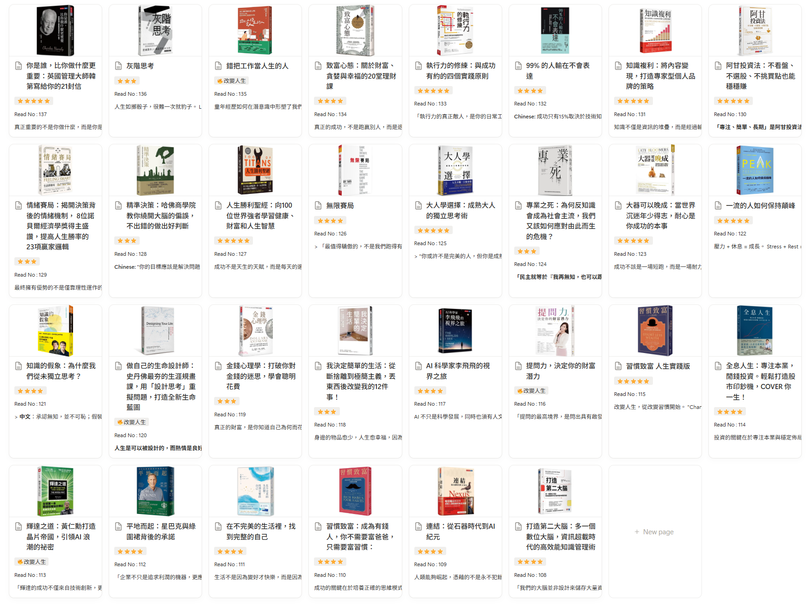Expand the toggle arrow in 無限賽局 card text
The image size is (812, 606).
pyautogui.click(x=316, y=247)
